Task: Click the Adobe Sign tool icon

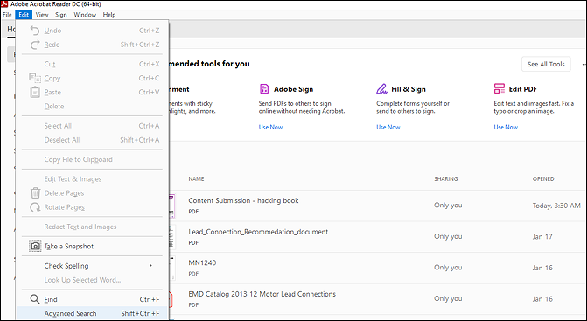Action: click(x=264, y=88)
